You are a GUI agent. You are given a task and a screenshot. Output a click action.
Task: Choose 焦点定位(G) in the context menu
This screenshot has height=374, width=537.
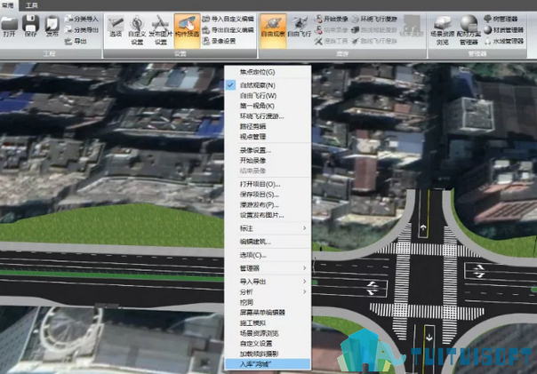tap(268, 72)
